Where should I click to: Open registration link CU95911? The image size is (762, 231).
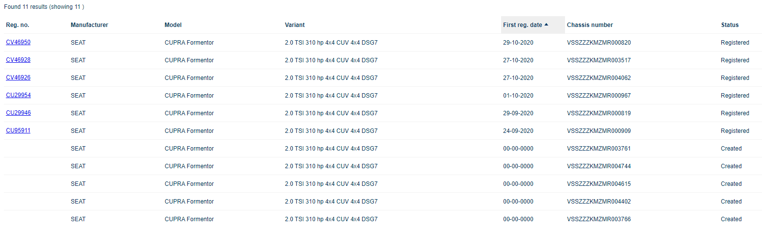18,130
